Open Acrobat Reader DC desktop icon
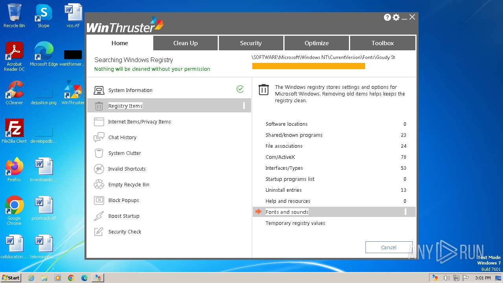This screenshot has height=283, width=503. click(x=14, y=57)
